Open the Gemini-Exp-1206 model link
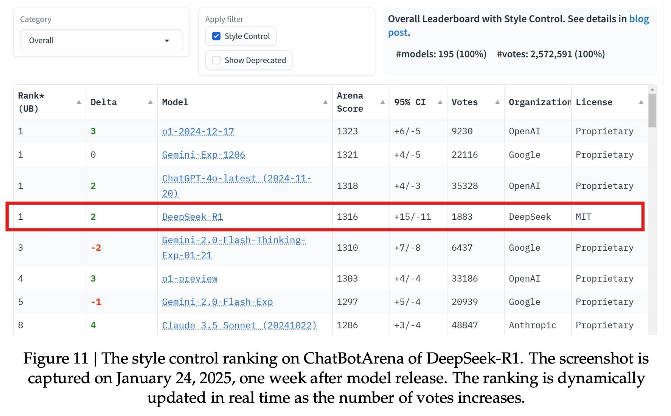 203,155
